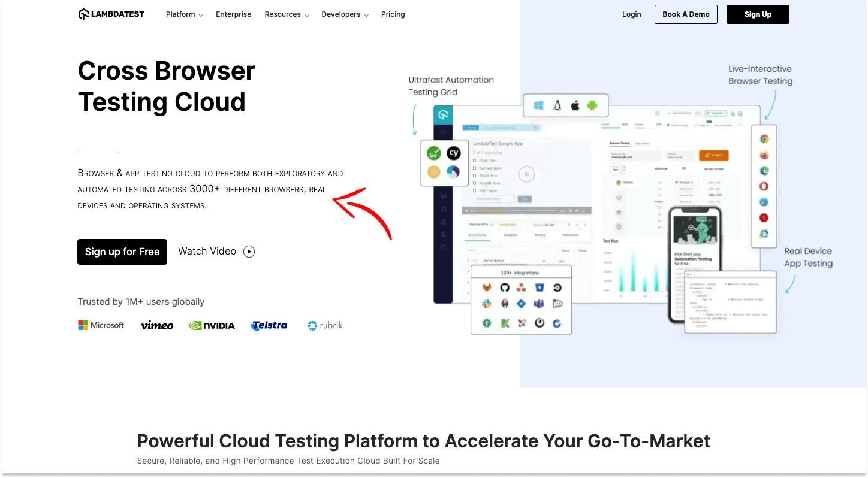This screenshot has width=868, height=478.
Task: Click the GitLab integration icon
Action: pos(487,288)
